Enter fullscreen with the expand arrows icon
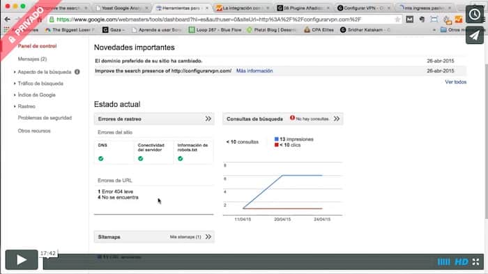The height and width of the screenshot is (274, 488). (476, 262)
